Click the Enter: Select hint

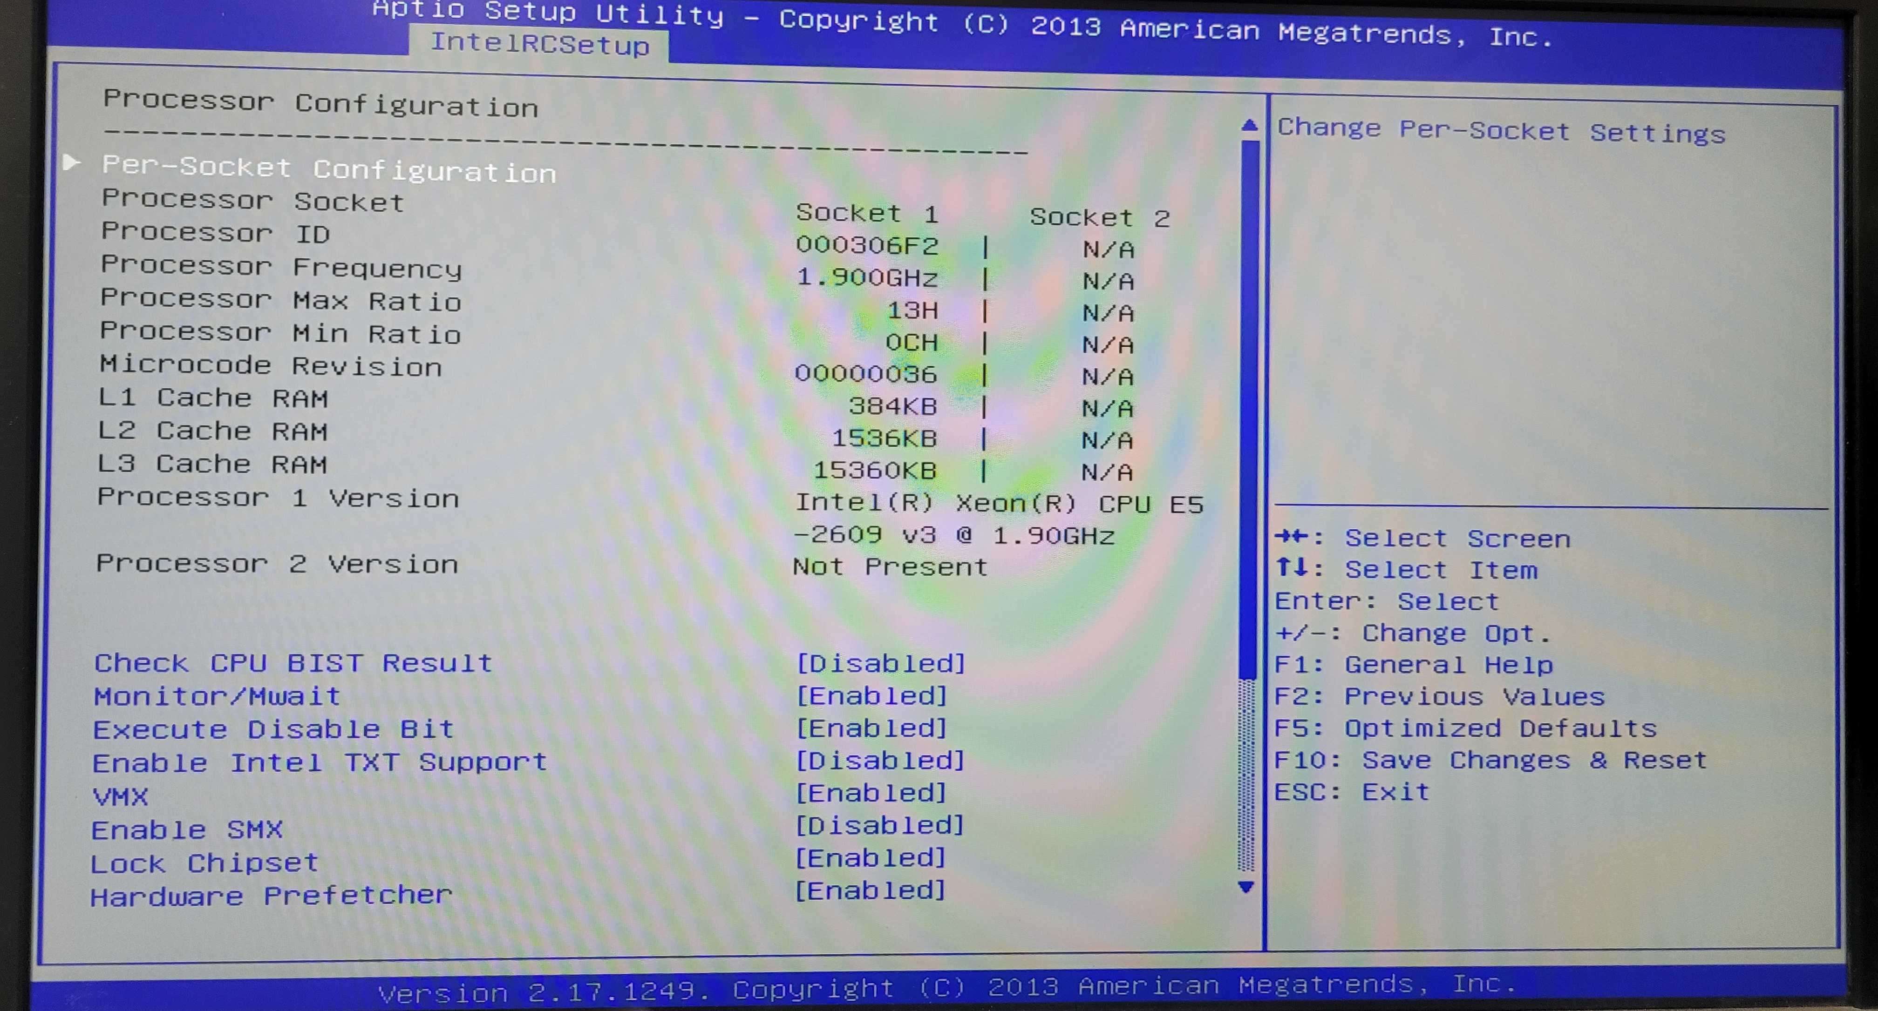point(1387,601)
